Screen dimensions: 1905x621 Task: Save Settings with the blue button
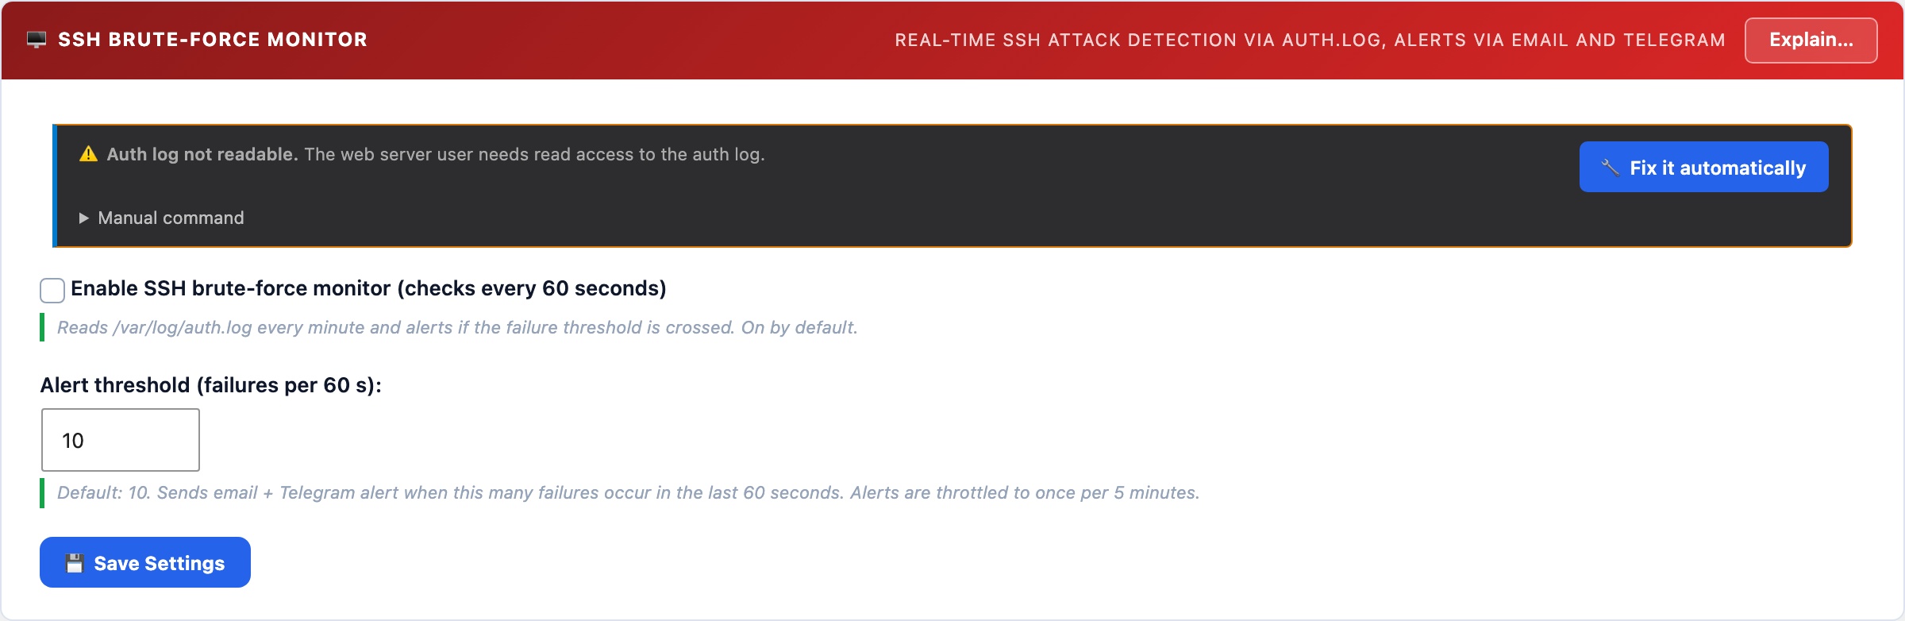tap(145, 562)
